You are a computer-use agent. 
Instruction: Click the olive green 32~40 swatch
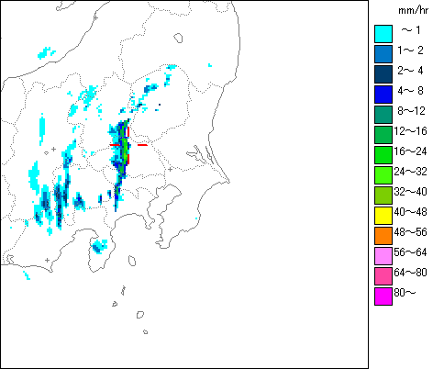383,196
